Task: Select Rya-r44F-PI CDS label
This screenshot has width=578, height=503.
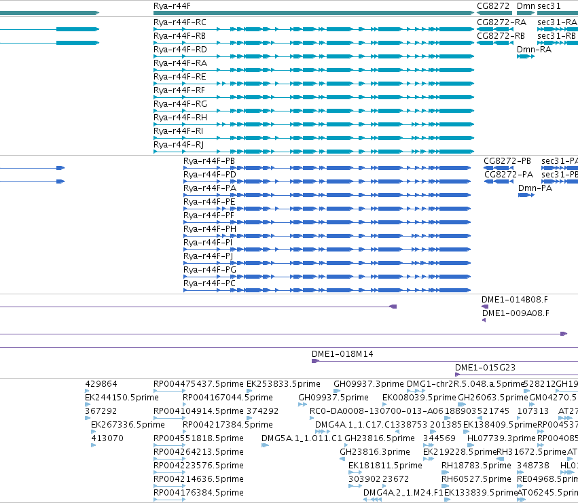Action: (208, 243)
